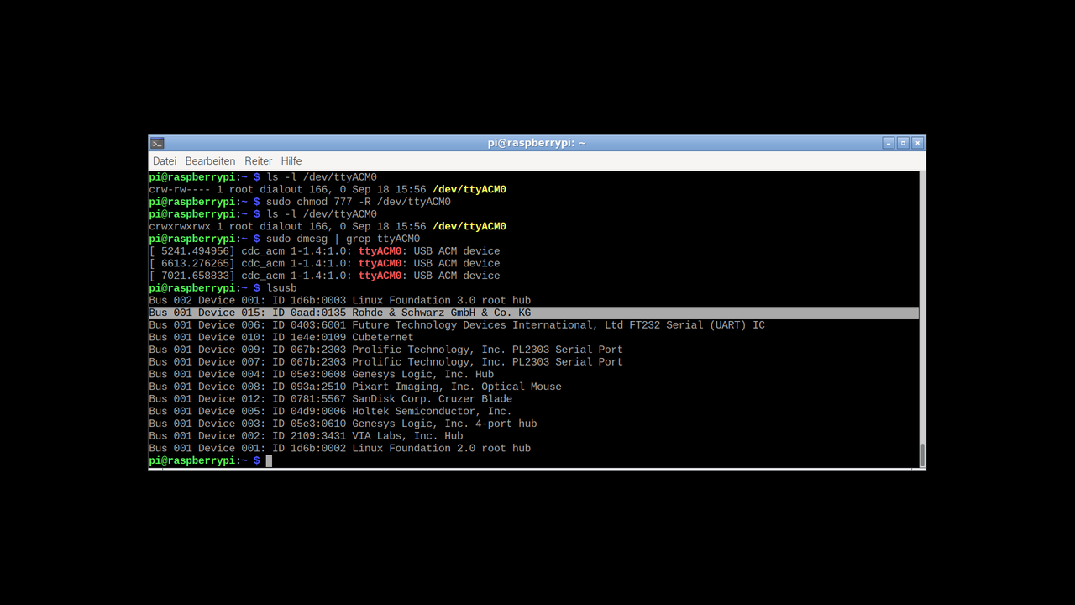Click the dmesg line with timestamp 7021.658833
The image size is (1075, 605).
[x=324, y=276]
